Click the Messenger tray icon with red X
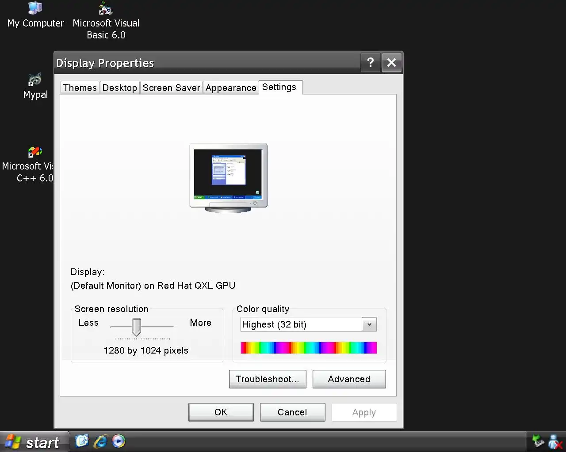The width and height of the screenshot is (566, 452). pos(555,441)
